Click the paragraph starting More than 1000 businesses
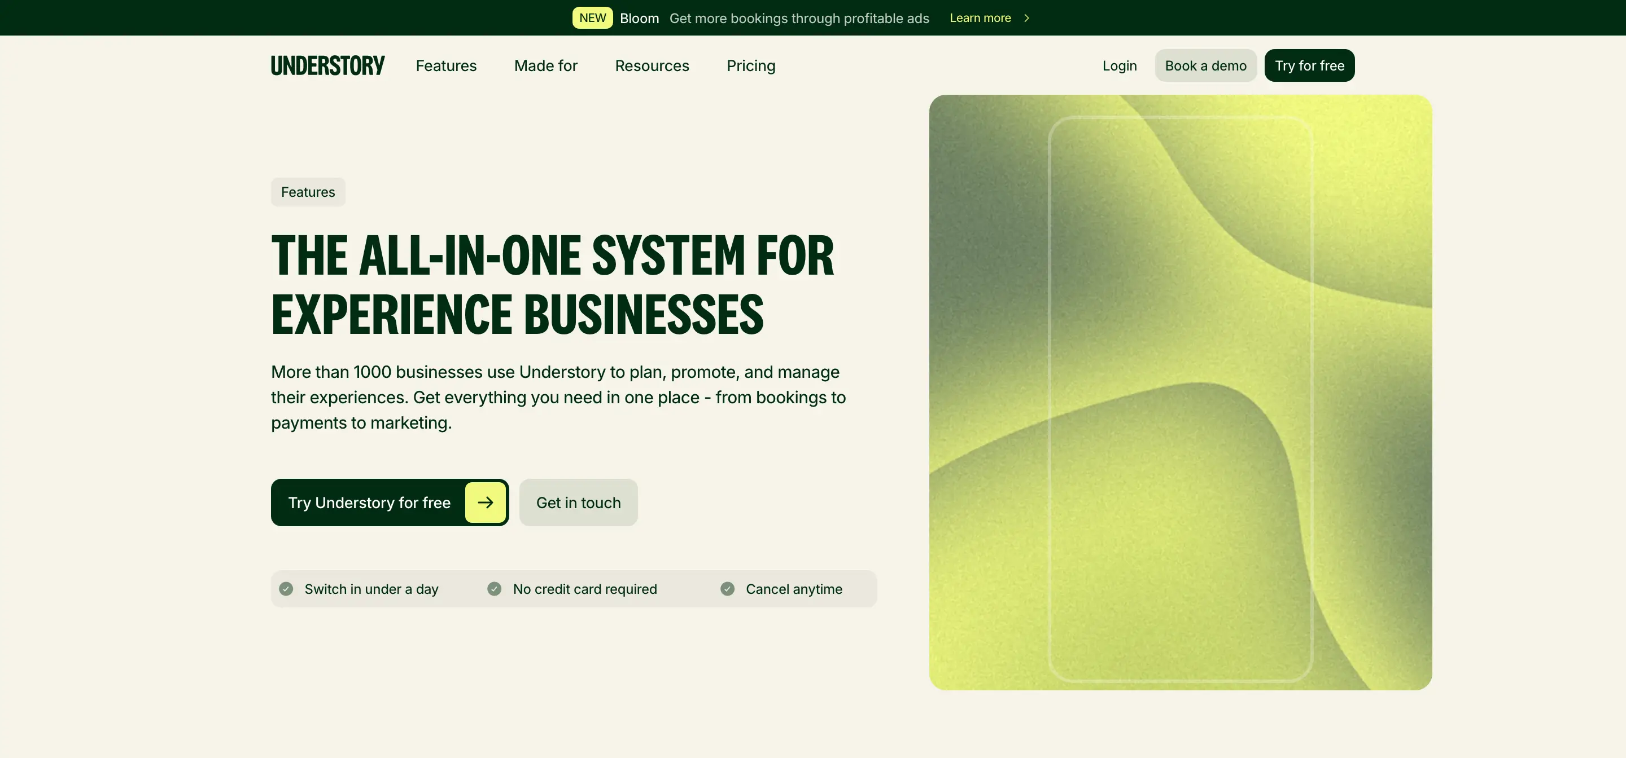This screenshot has height=758, width=1626. click(558, 397)
